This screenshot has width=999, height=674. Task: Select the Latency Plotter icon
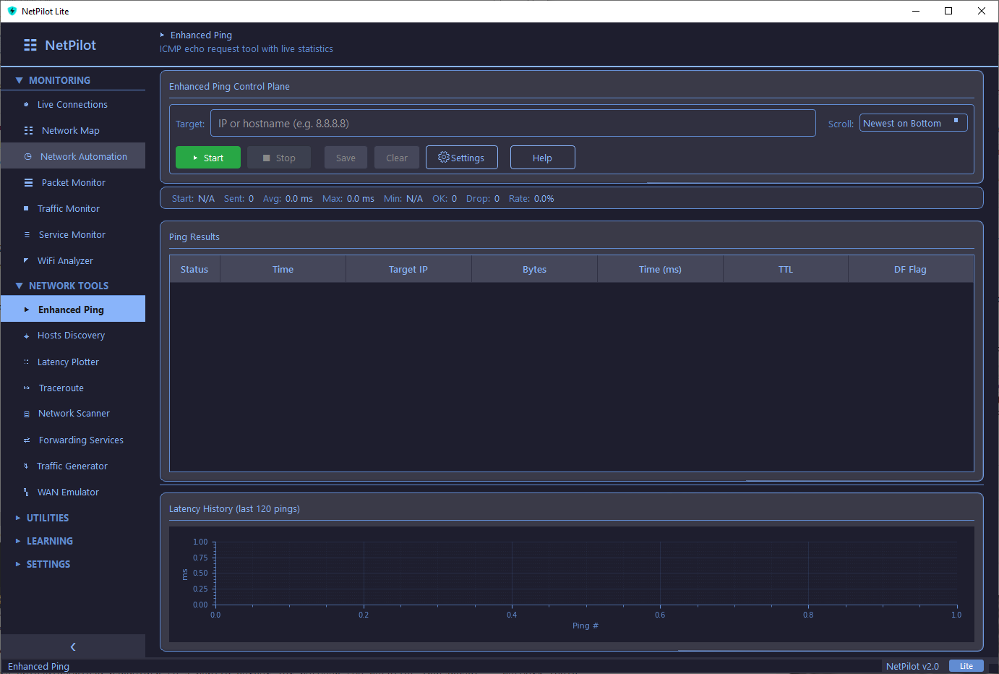[27, 362]
